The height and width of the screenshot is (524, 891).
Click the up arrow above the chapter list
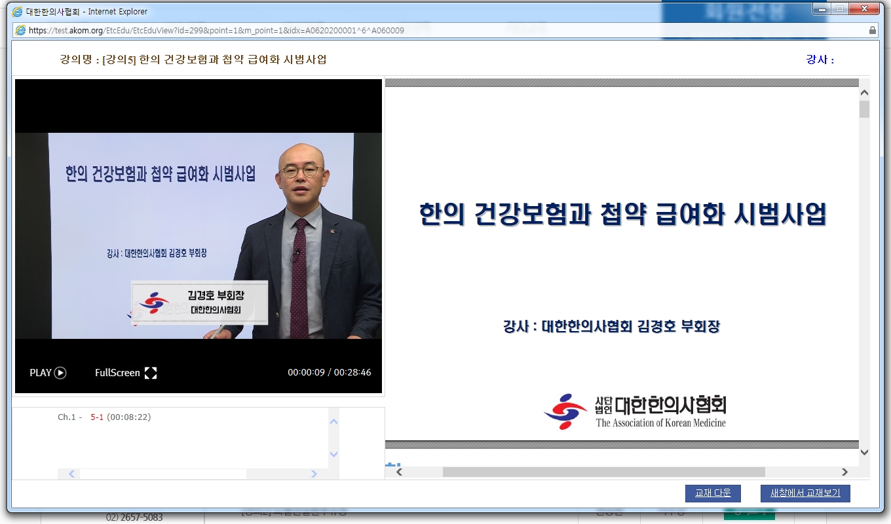(x=334, y=420)
